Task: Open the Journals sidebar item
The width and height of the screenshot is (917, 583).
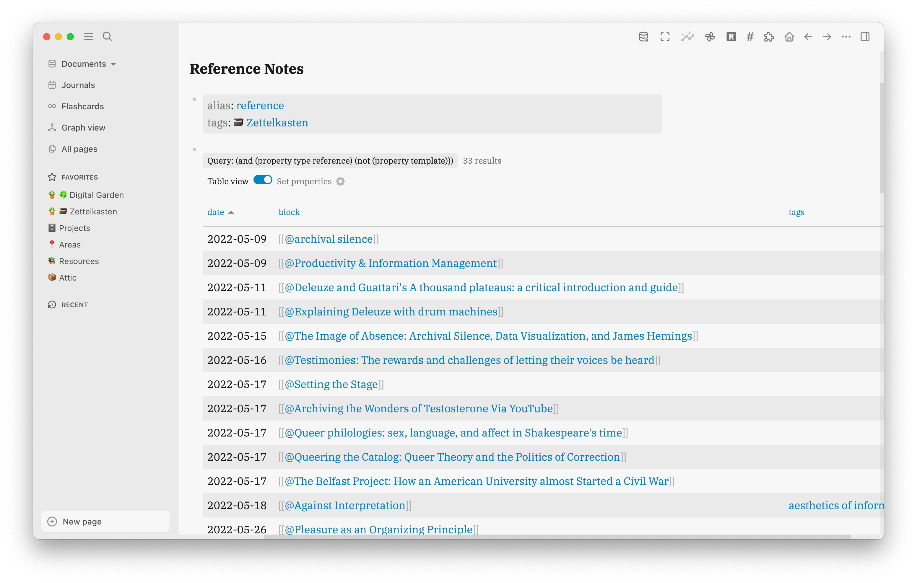Action: [x=78, y=85]
